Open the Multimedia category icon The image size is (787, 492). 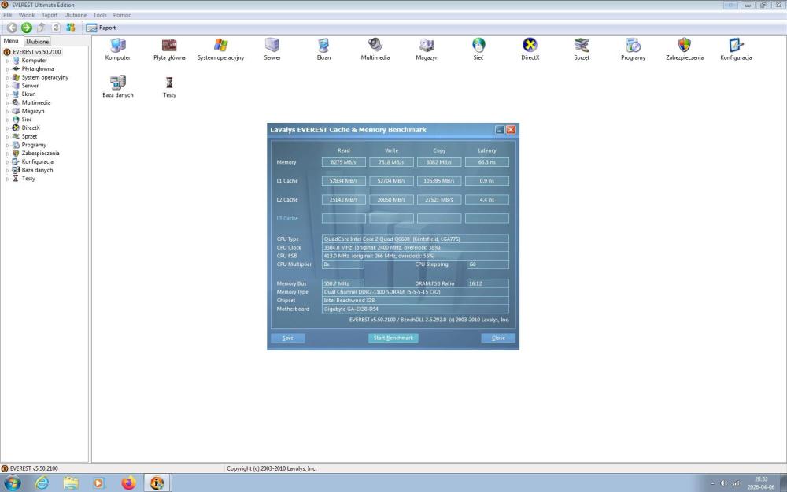[x=375, y=46]
